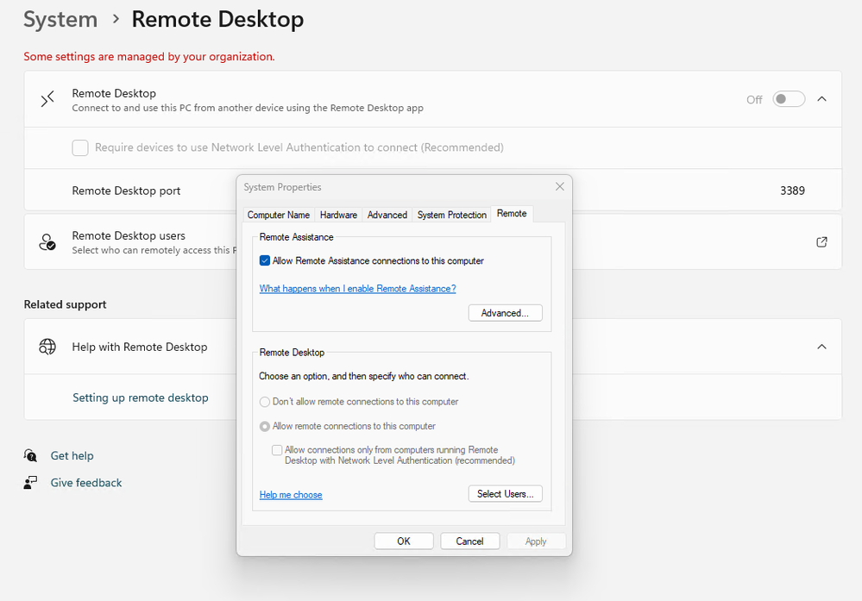
Task: Switch to the Computer Name tab
Action: tap(278, 215)
